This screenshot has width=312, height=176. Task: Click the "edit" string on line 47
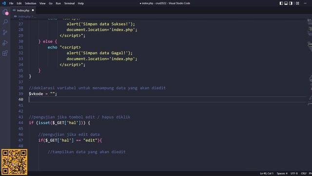coord(90,140)
